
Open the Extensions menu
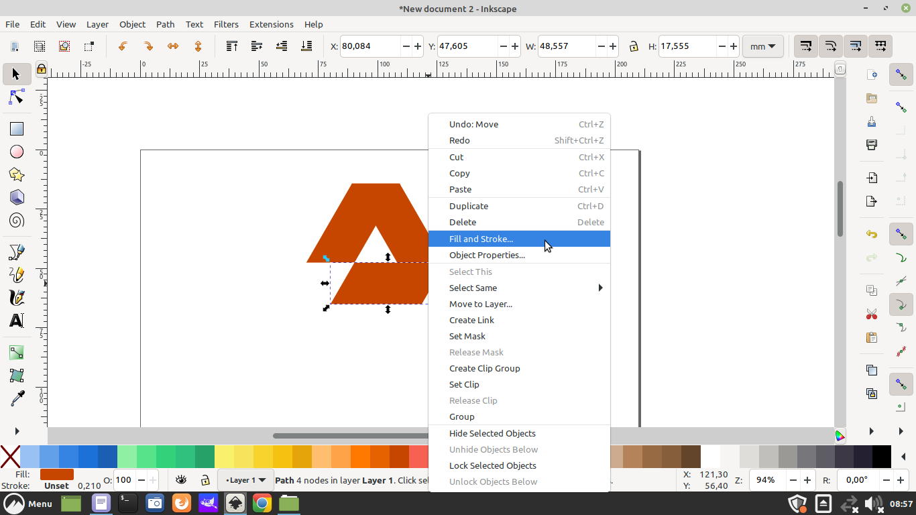click(x=272, y=24)
